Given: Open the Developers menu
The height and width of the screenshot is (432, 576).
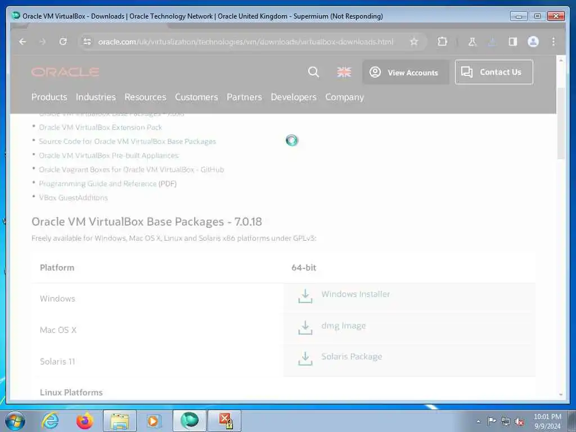Looking at the screenshot, I should [x=294, y=97].
